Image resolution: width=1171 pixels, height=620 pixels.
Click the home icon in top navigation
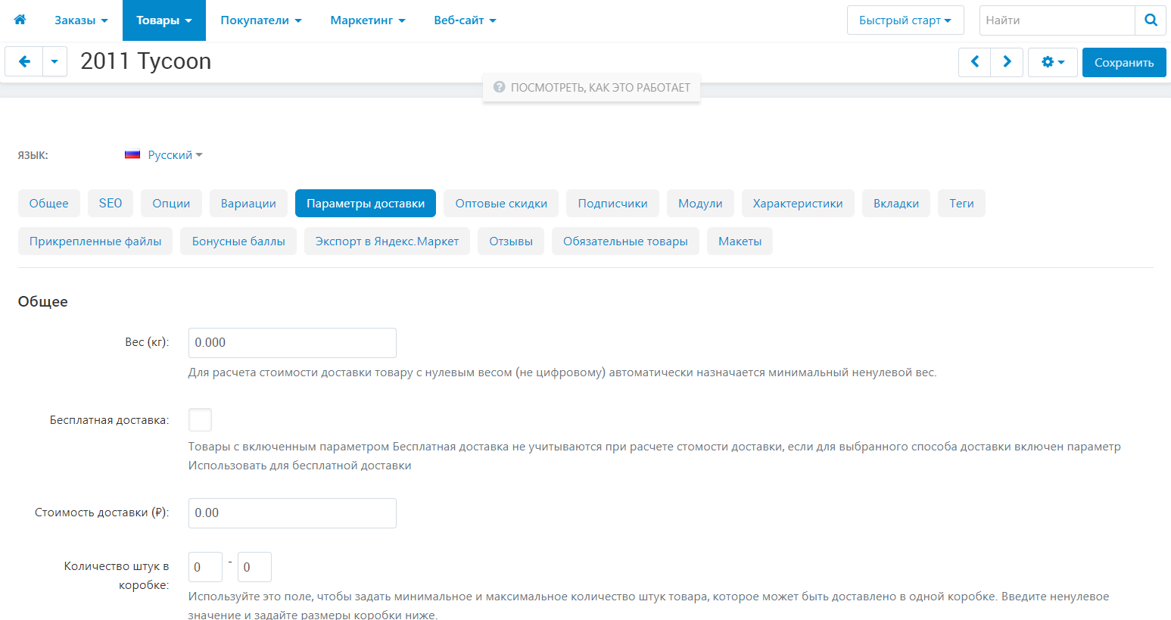pyautogui.click(x=20, y=20)
